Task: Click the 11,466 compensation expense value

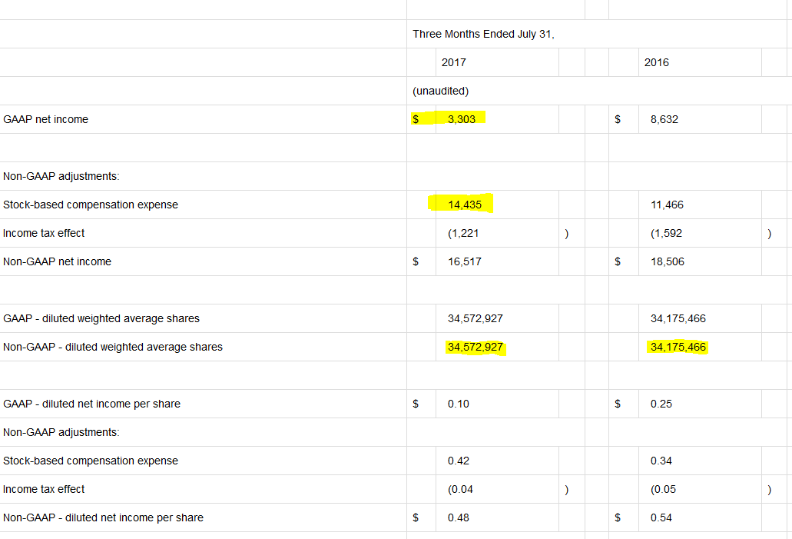Action: (667, 205)
